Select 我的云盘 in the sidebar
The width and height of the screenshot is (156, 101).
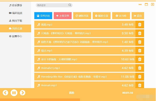coord(15,29)
